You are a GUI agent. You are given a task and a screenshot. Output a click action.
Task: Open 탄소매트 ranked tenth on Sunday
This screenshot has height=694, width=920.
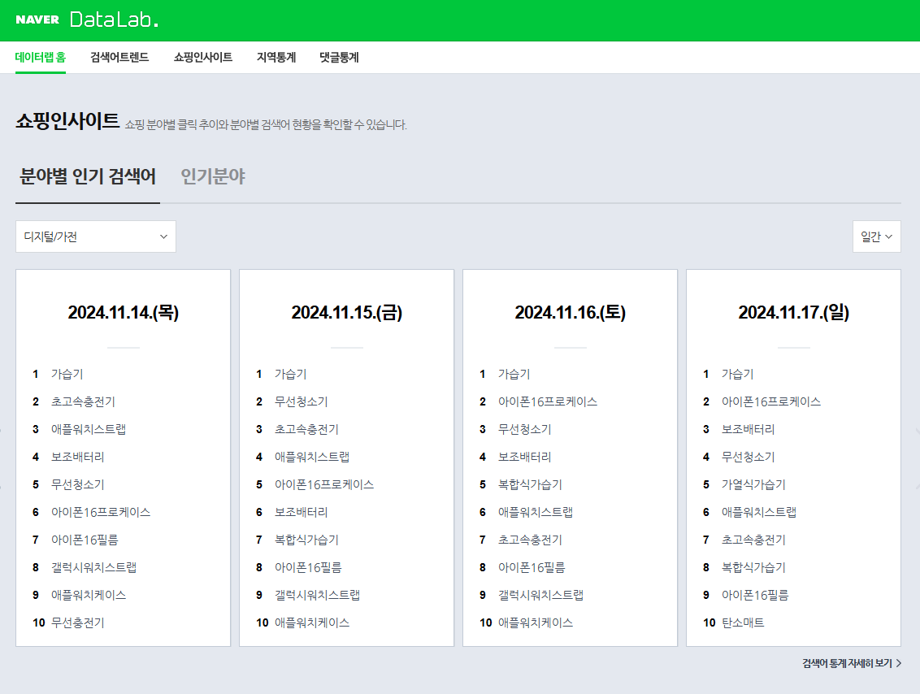[750, 622]
